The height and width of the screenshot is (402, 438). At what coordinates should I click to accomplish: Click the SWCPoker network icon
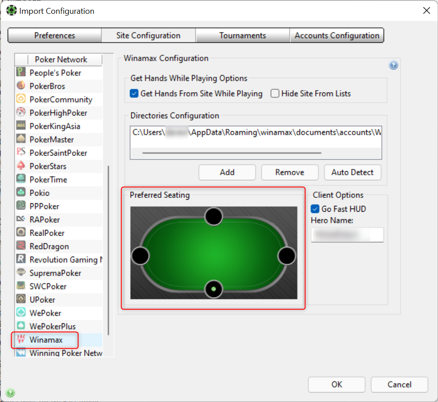(x=21, y=285)
